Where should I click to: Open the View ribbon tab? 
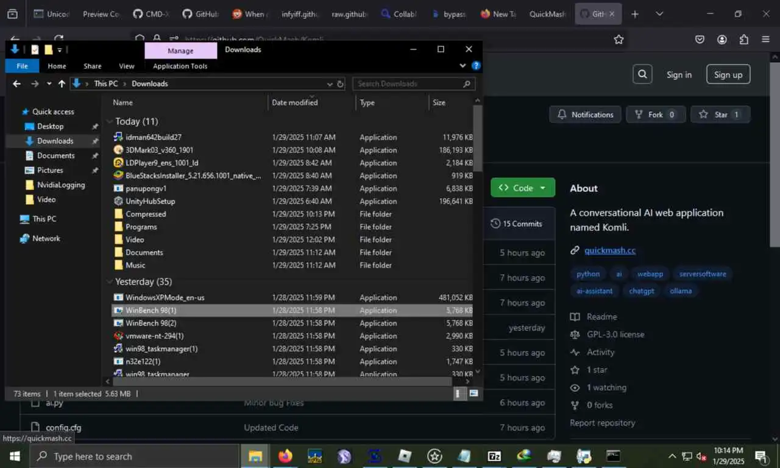[127, 66]
